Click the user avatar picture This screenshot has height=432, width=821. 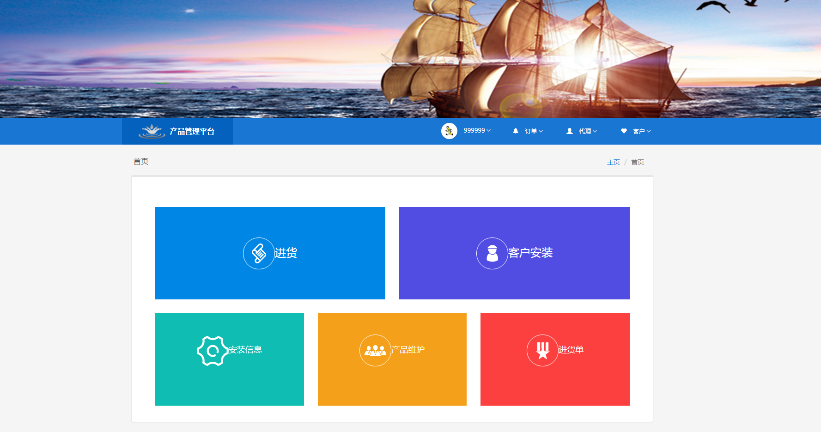449,131
